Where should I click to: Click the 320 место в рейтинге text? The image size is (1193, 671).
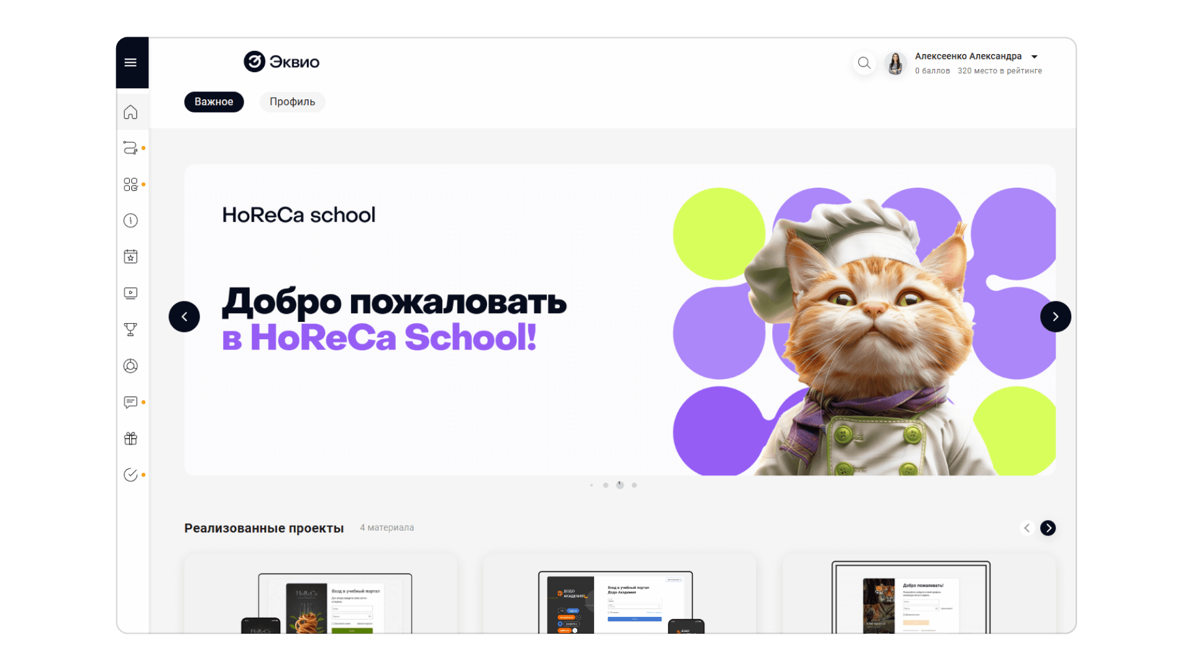[1000, 71]
